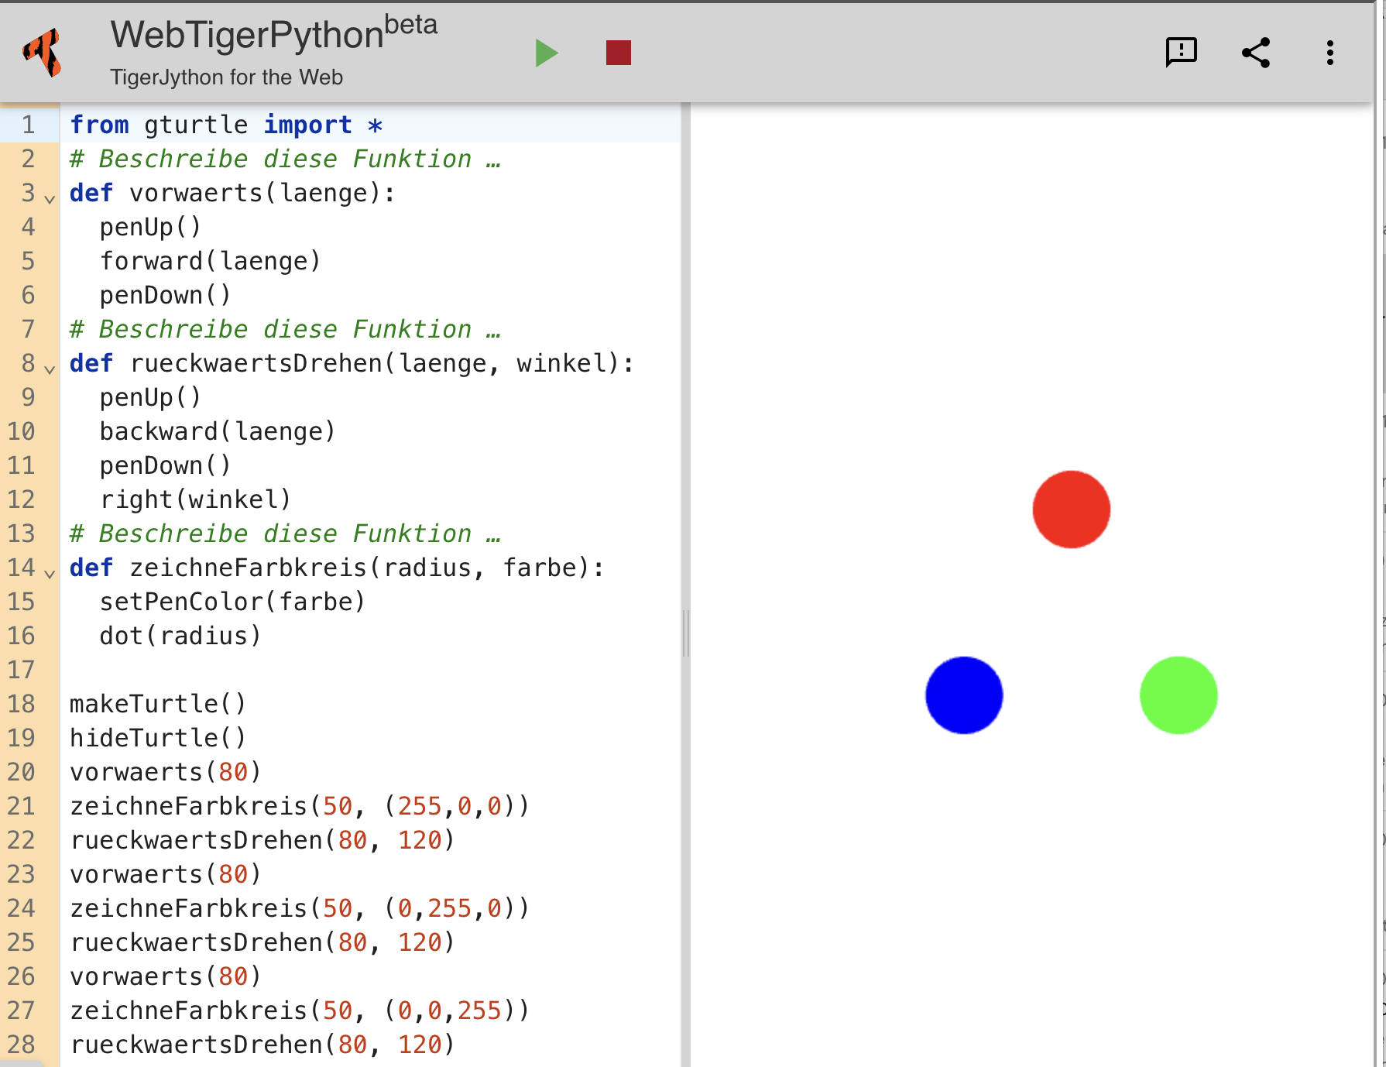Click the WebTigerPython title text
This screenshot has width=1386, height=1067.
[247, 35]
